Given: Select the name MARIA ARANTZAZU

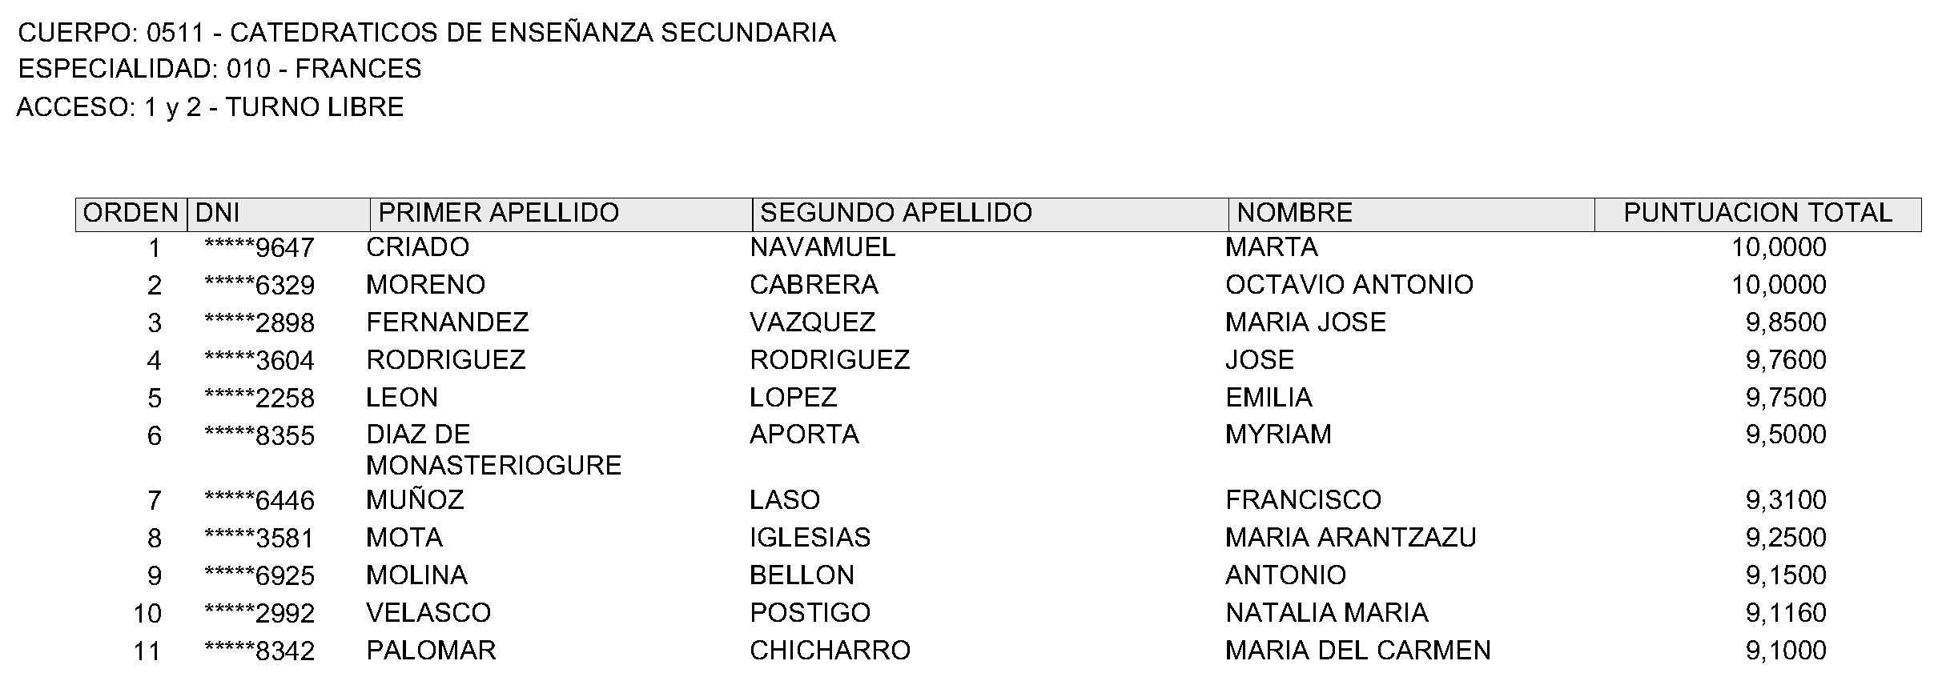Looking at the screenshot, I should (x=1350, y=538).
